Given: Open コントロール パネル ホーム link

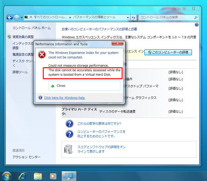Looking at the screenshot, I should 31,28.
